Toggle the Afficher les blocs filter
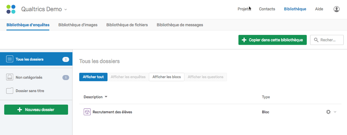This screenshot has width=347, height=135. point(167,77)
